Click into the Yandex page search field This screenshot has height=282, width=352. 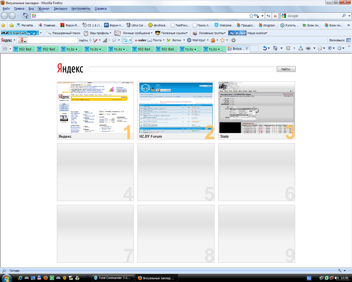coord(181,69)
